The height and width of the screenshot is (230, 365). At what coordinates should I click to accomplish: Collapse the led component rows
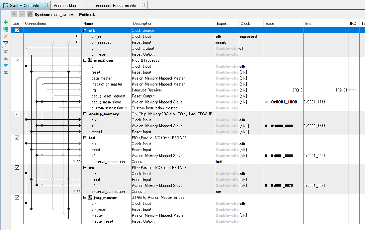(85, 138)
